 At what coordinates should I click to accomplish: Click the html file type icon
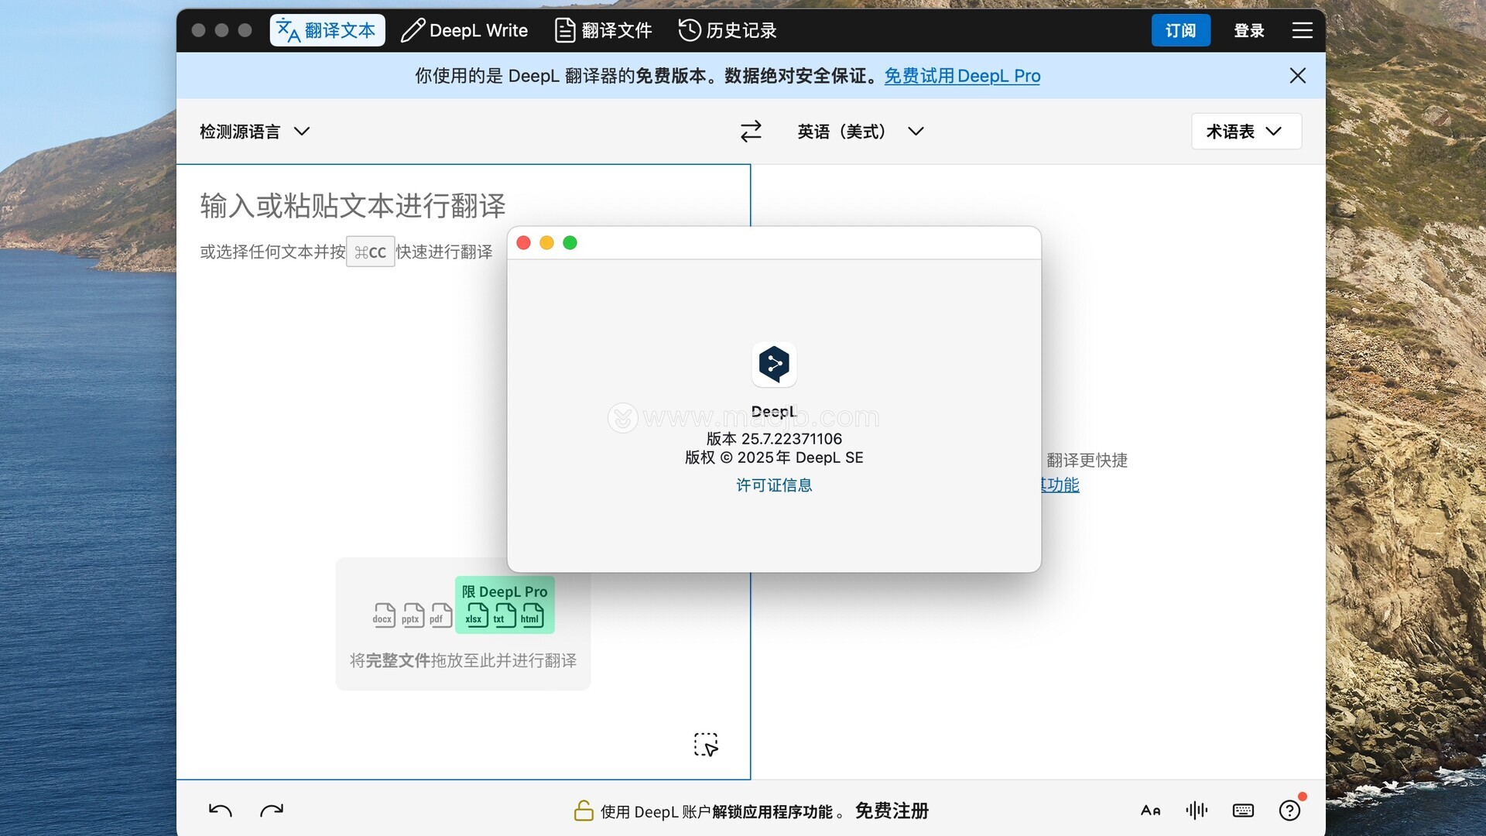532,615
